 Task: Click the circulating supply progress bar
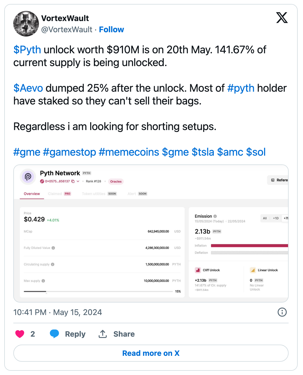pyautogui.click(x=98, y=292)
